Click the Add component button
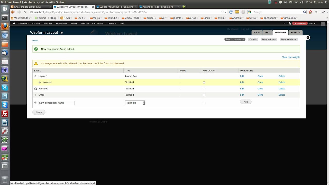Image resolution: width=329 pixels, height=185 pixels. 246,102
